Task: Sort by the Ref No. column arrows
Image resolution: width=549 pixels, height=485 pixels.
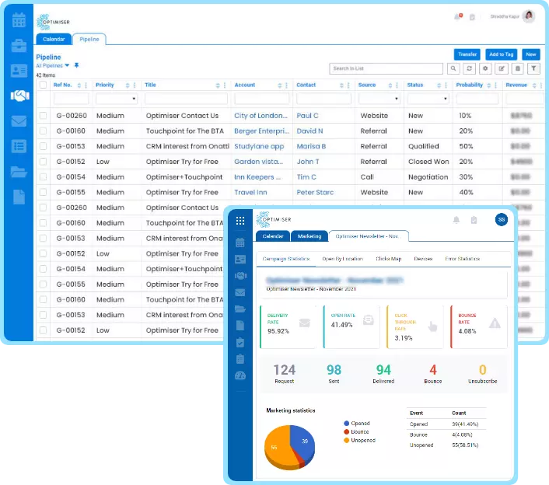Action: tap(79, 85)
